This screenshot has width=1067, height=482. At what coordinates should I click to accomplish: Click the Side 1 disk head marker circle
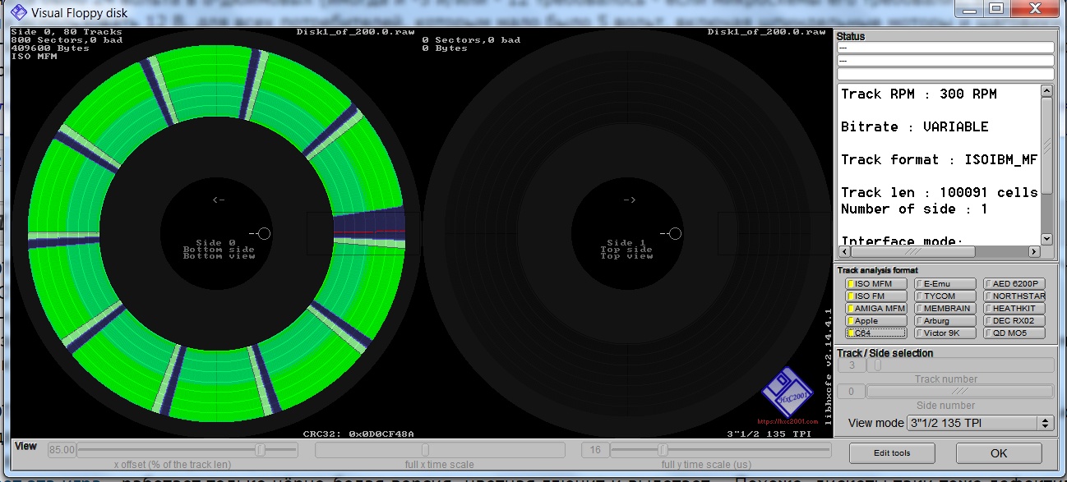click(675, 234)
